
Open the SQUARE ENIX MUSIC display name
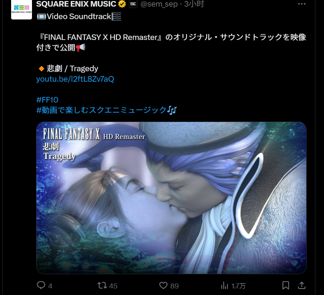point(76,4)
